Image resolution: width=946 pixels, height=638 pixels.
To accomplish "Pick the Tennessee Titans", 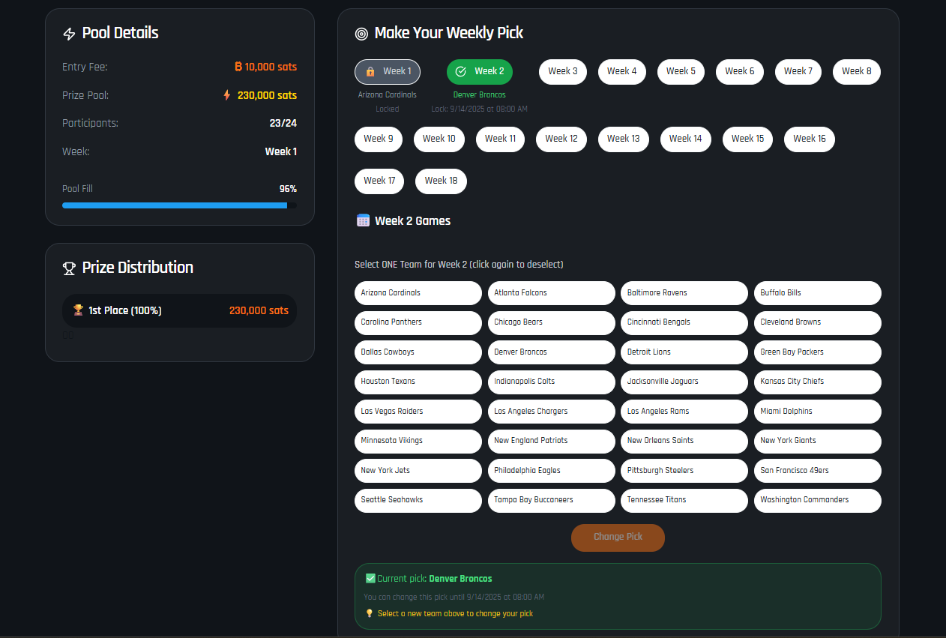I will [x=684, y=500].
